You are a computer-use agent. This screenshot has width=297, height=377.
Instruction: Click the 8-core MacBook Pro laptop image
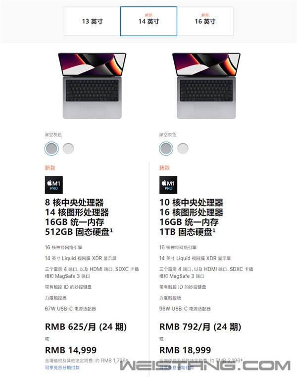[92, 86]
